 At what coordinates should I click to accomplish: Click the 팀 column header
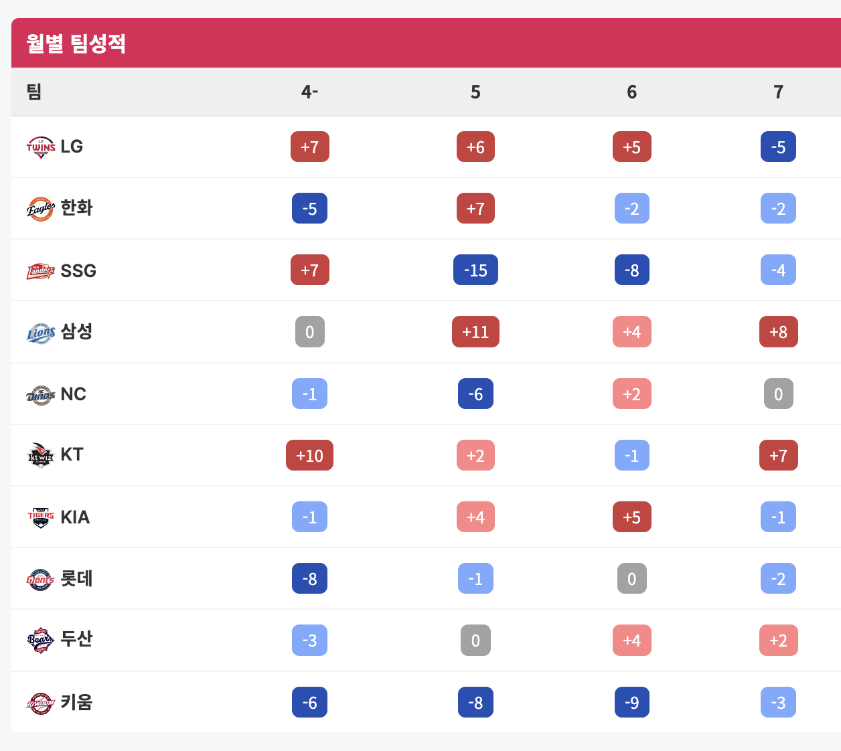click(34, 91)
